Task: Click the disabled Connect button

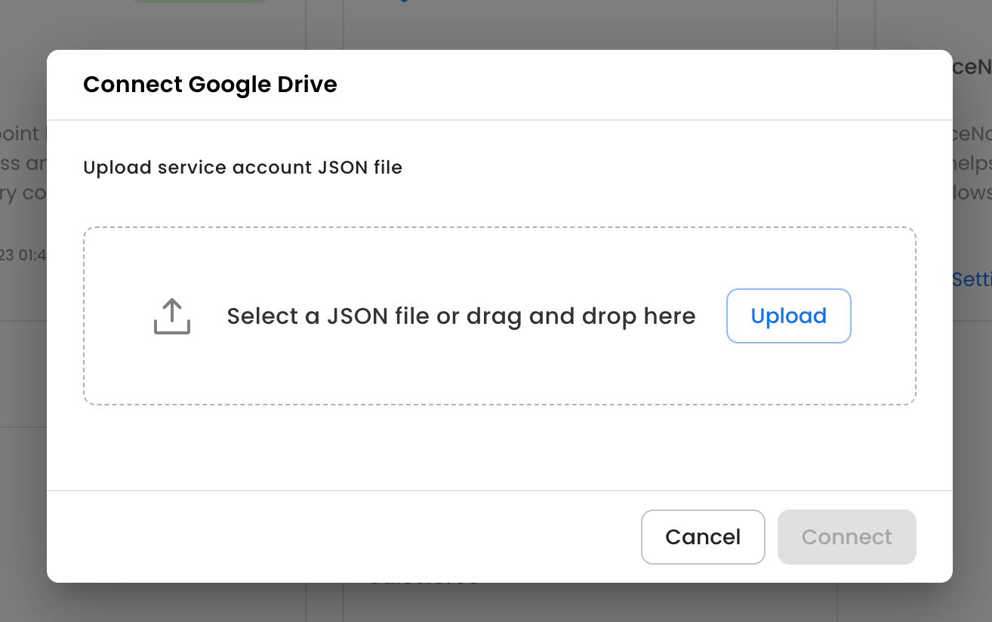Action: point(847,537)
